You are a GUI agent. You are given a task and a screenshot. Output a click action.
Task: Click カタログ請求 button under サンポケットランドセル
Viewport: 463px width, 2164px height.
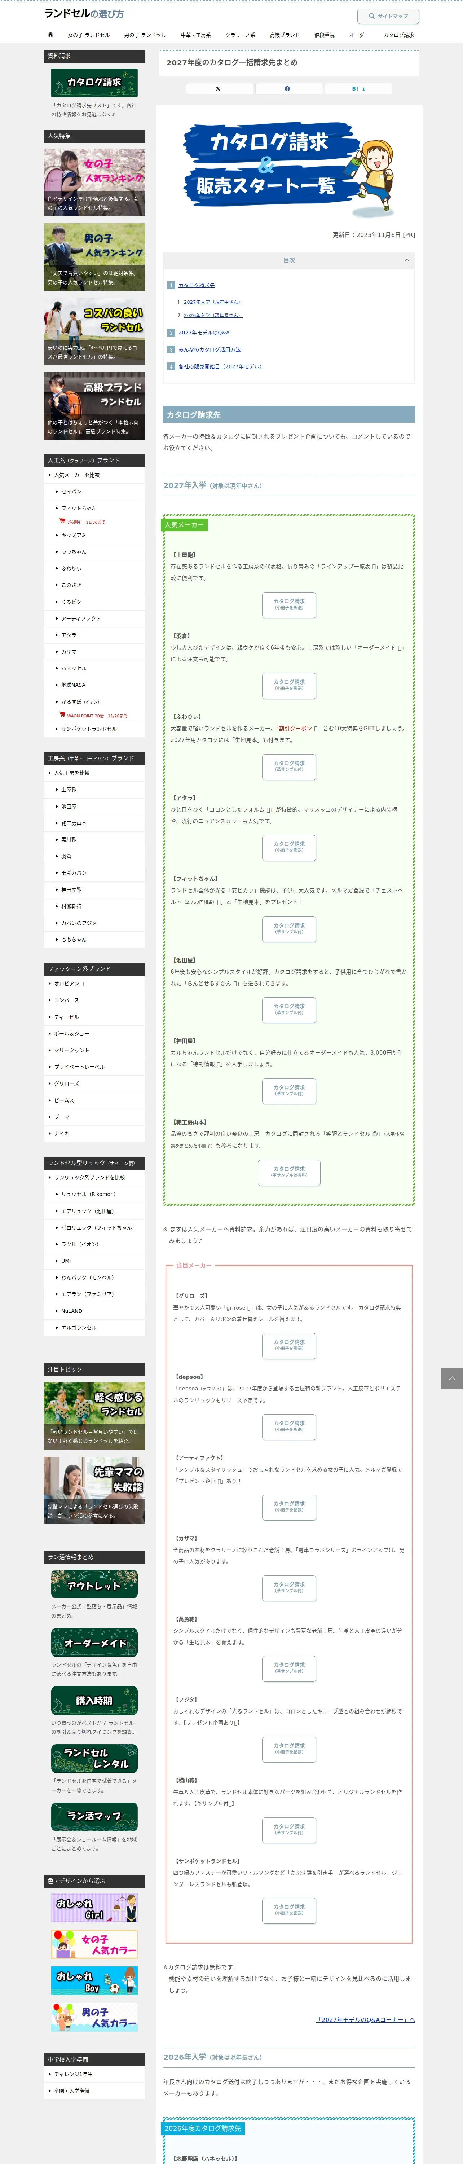[289, 1911]
